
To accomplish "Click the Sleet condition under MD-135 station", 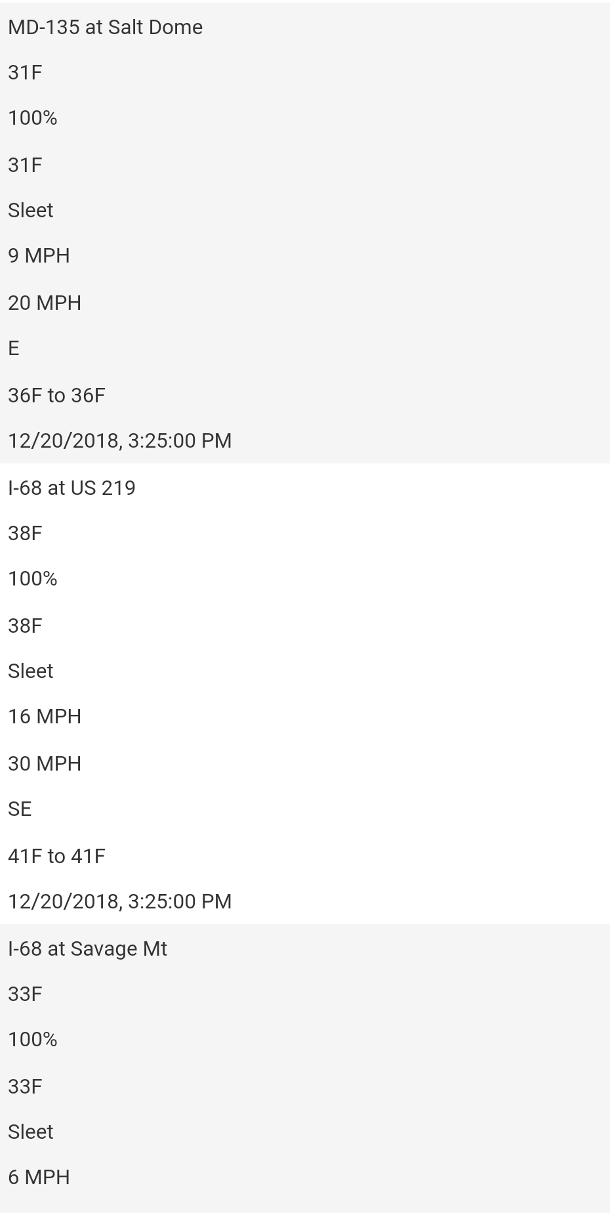I will pyautogui.click(x=31, y=211).
